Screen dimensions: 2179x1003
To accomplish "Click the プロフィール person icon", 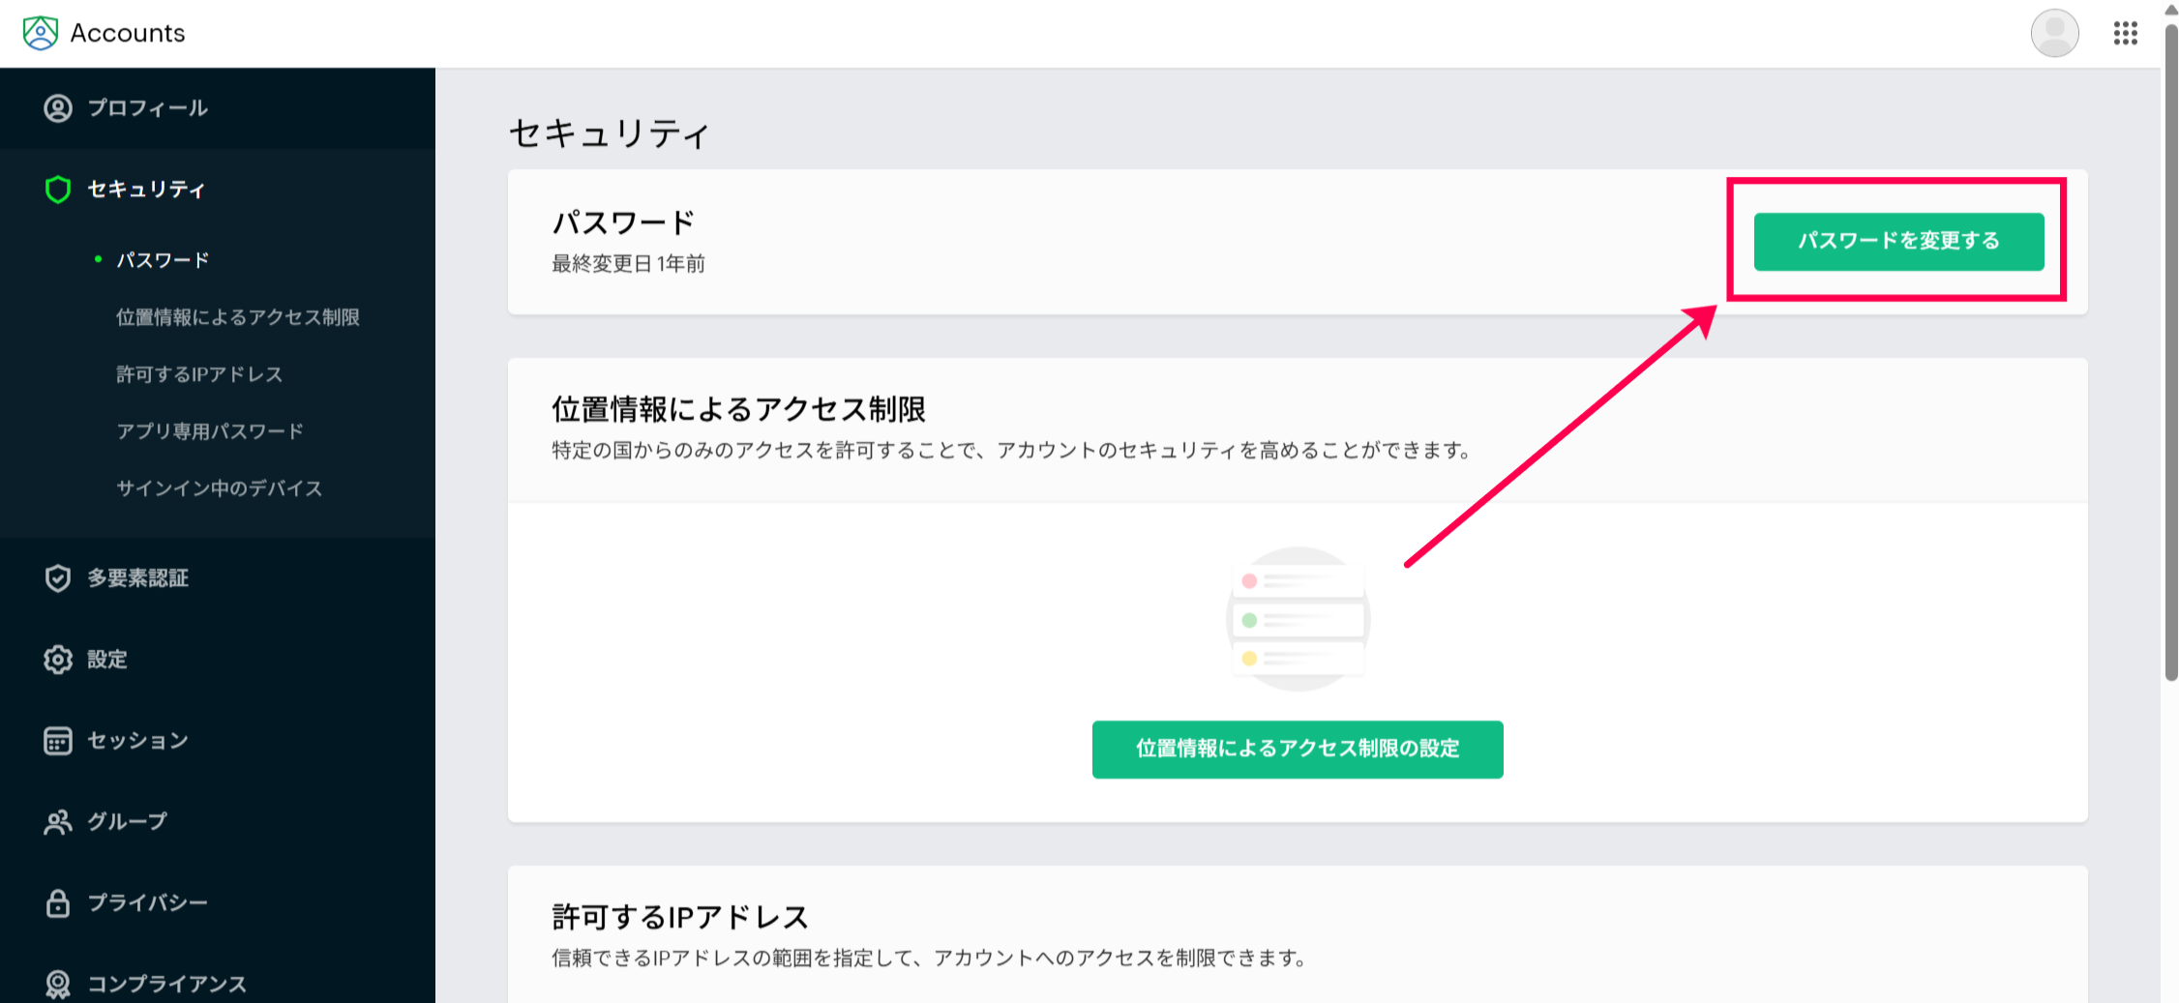I will [58, 108].
